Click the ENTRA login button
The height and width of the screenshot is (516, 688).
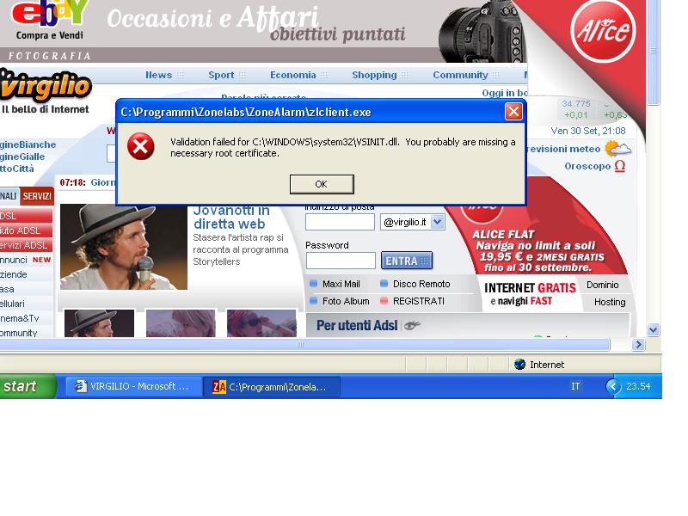tap(406, 261)
